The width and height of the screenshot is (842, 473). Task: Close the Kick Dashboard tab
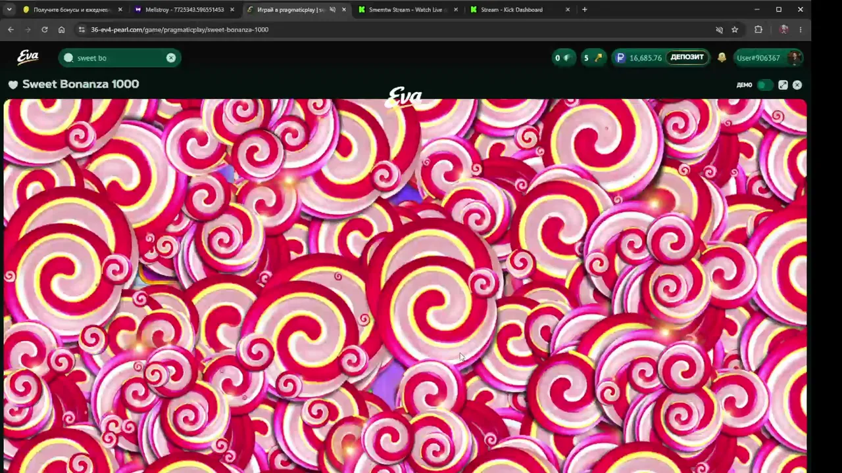click(x=568, y=10)
